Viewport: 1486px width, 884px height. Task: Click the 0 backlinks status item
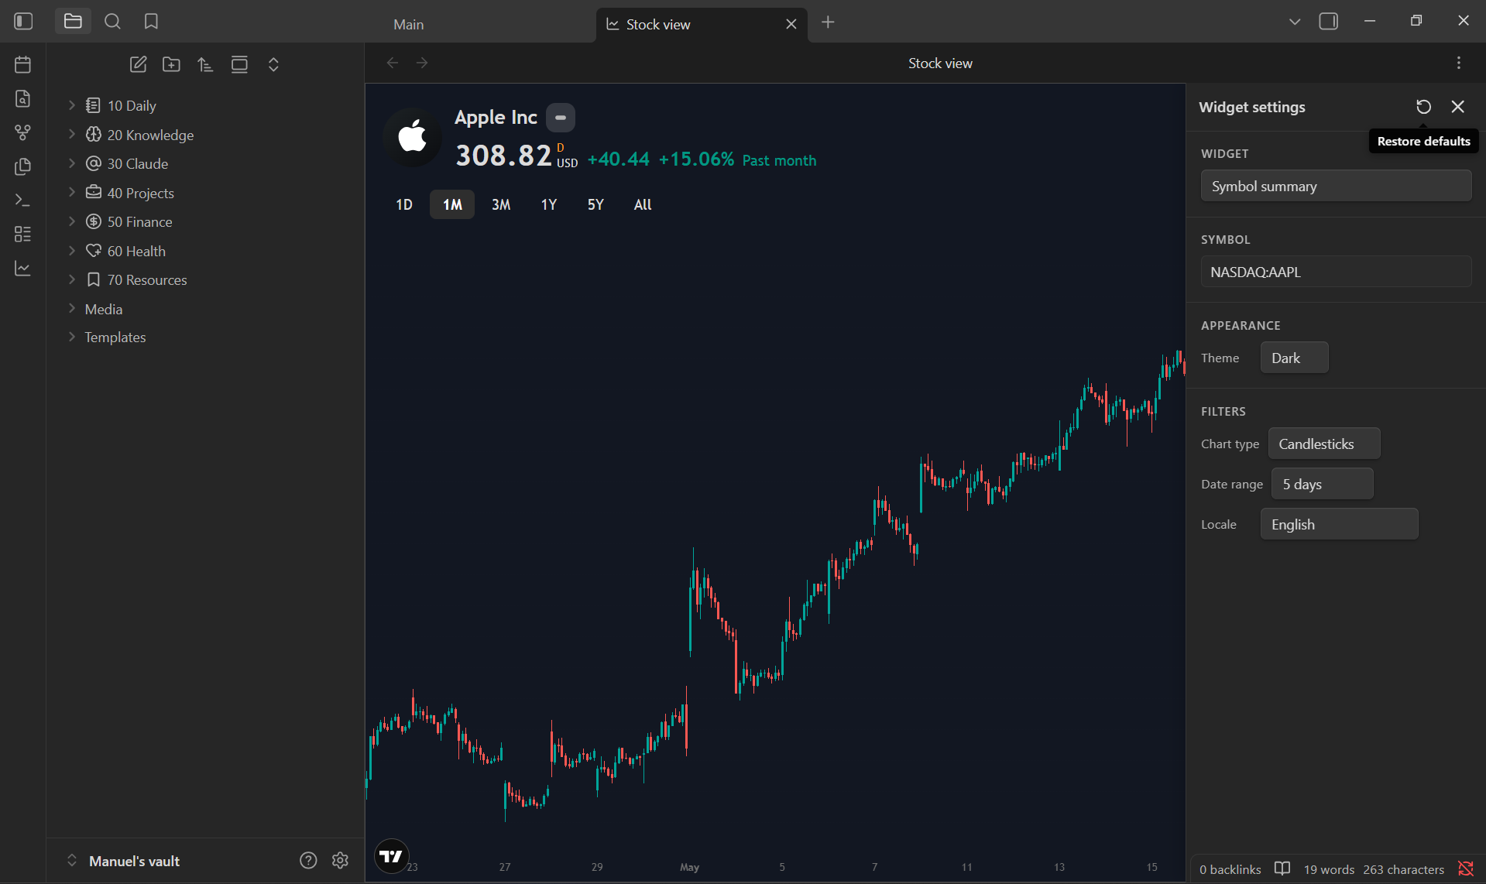1230,869
